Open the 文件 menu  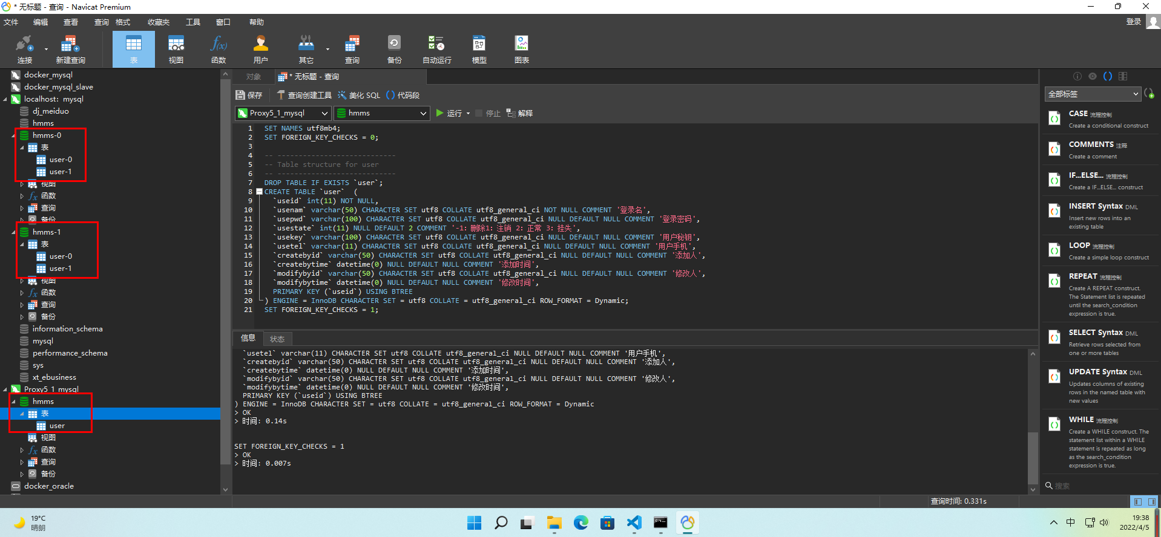[x=11, y=22]
